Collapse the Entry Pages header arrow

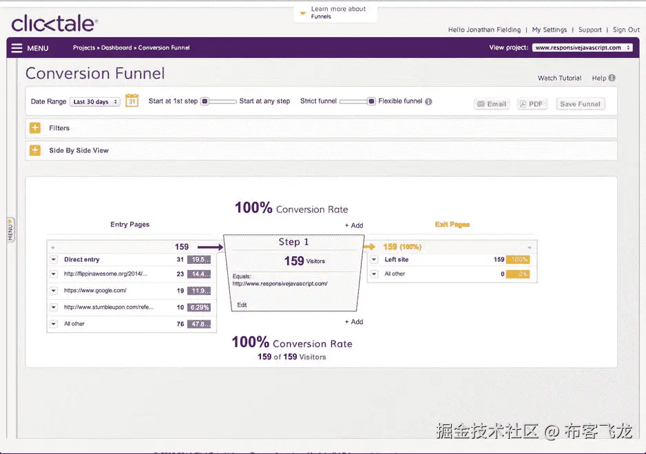pos(53,247)
